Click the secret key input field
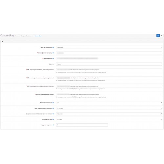Screen dimensions: 164x164 pyautogui.click(x=109, y=58)
